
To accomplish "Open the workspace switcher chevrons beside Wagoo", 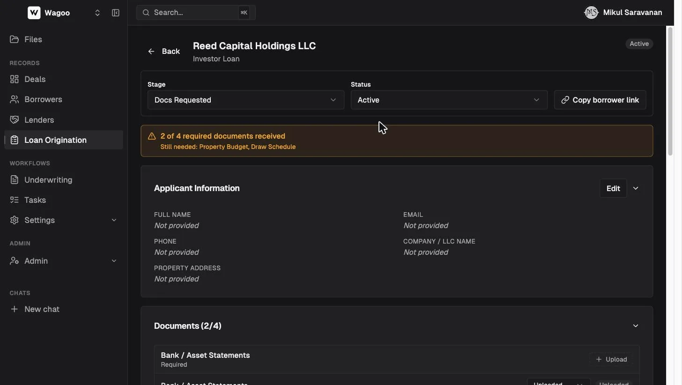I will pos(97,13).
